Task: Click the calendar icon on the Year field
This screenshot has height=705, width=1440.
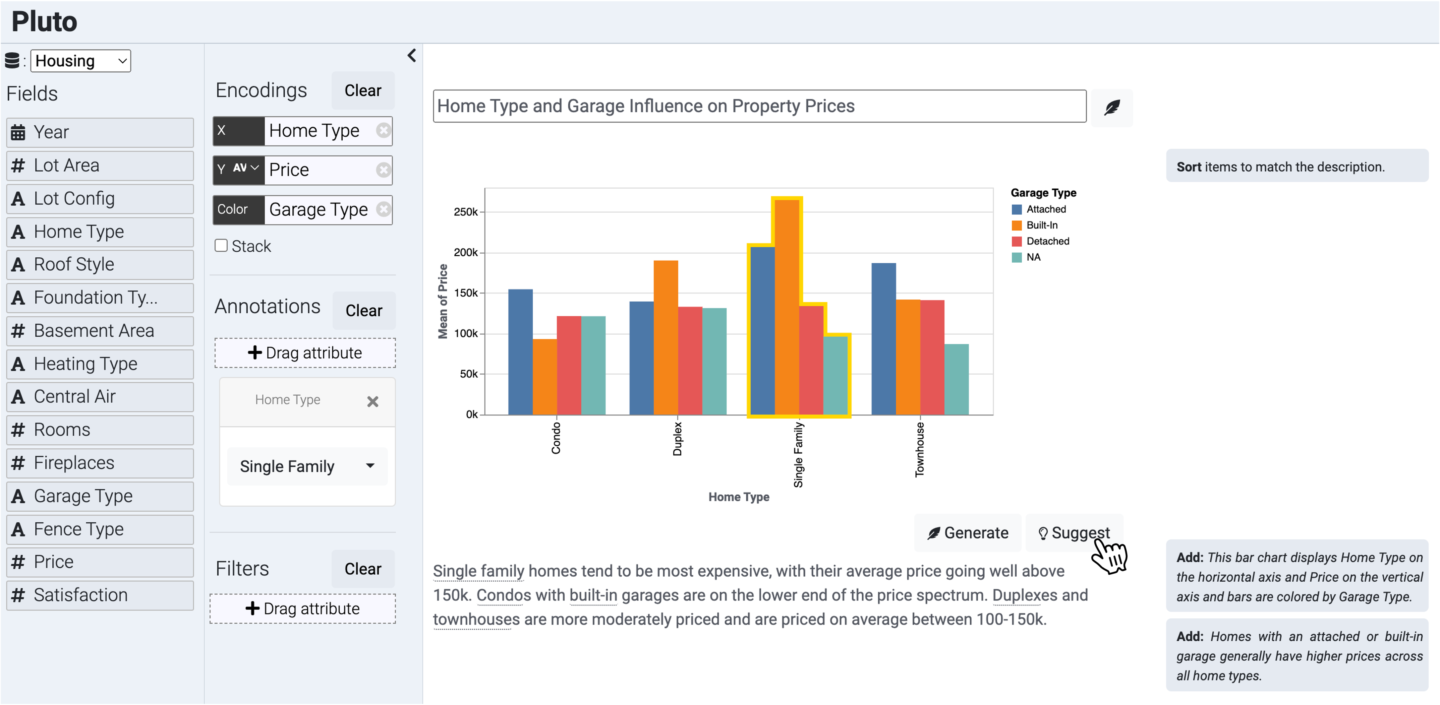Action: pyautogui.click(x=18, y=133)
